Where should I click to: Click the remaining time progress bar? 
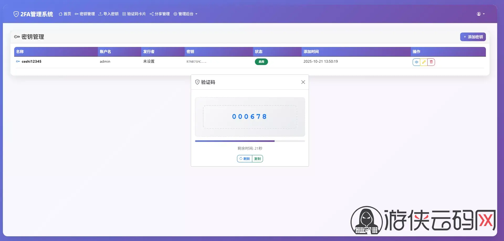(x=250, y=141)
